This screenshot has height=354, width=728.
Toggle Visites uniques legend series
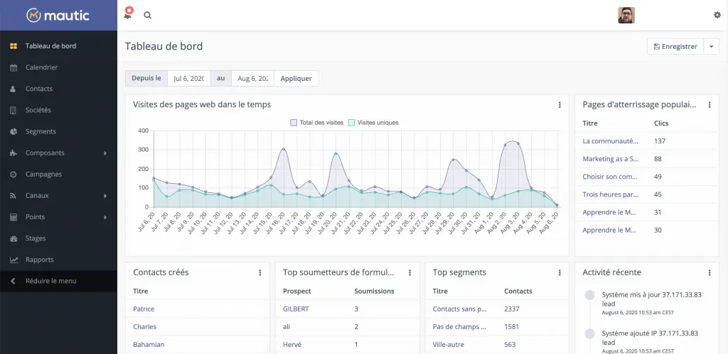(373, 123)
